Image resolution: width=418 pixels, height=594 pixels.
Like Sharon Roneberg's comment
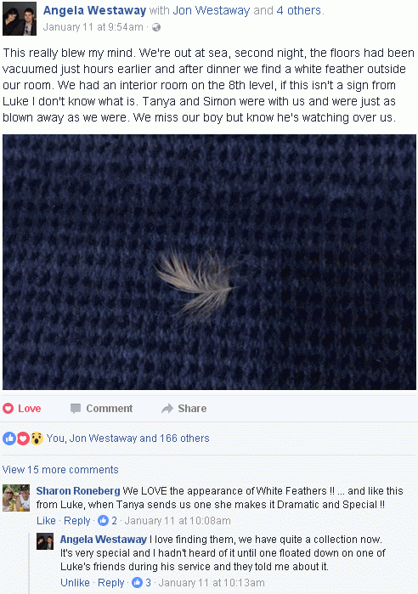(46, 521)
